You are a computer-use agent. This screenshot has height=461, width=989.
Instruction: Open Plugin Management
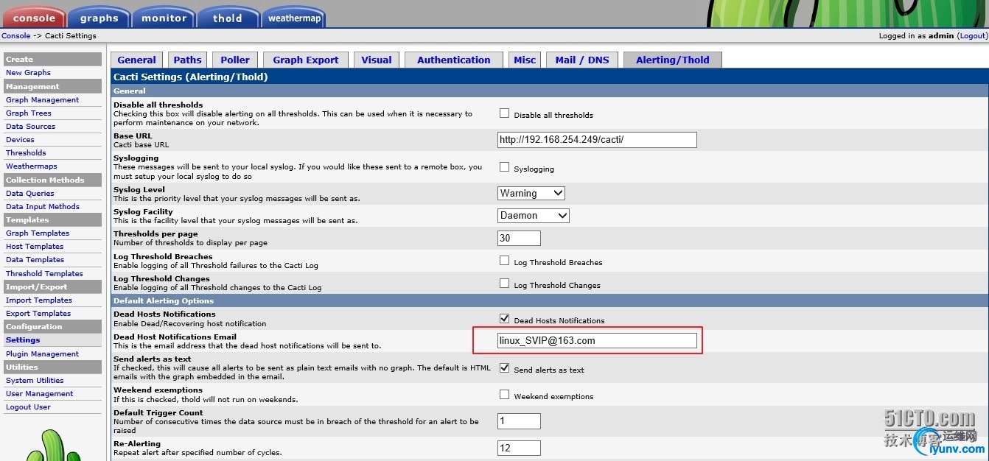click(42, 354)
